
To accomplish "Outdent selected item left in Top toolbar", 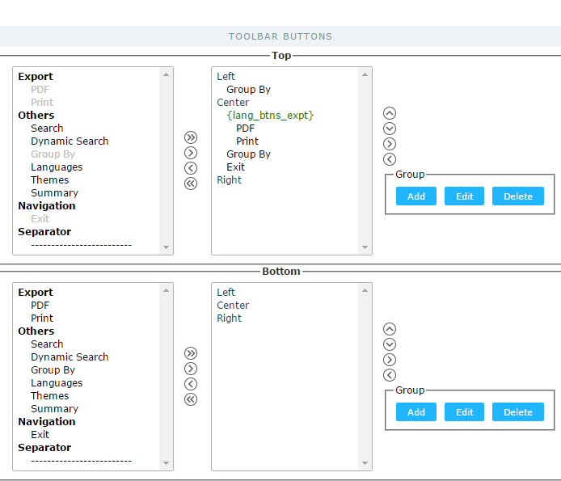I will point(390,159).
